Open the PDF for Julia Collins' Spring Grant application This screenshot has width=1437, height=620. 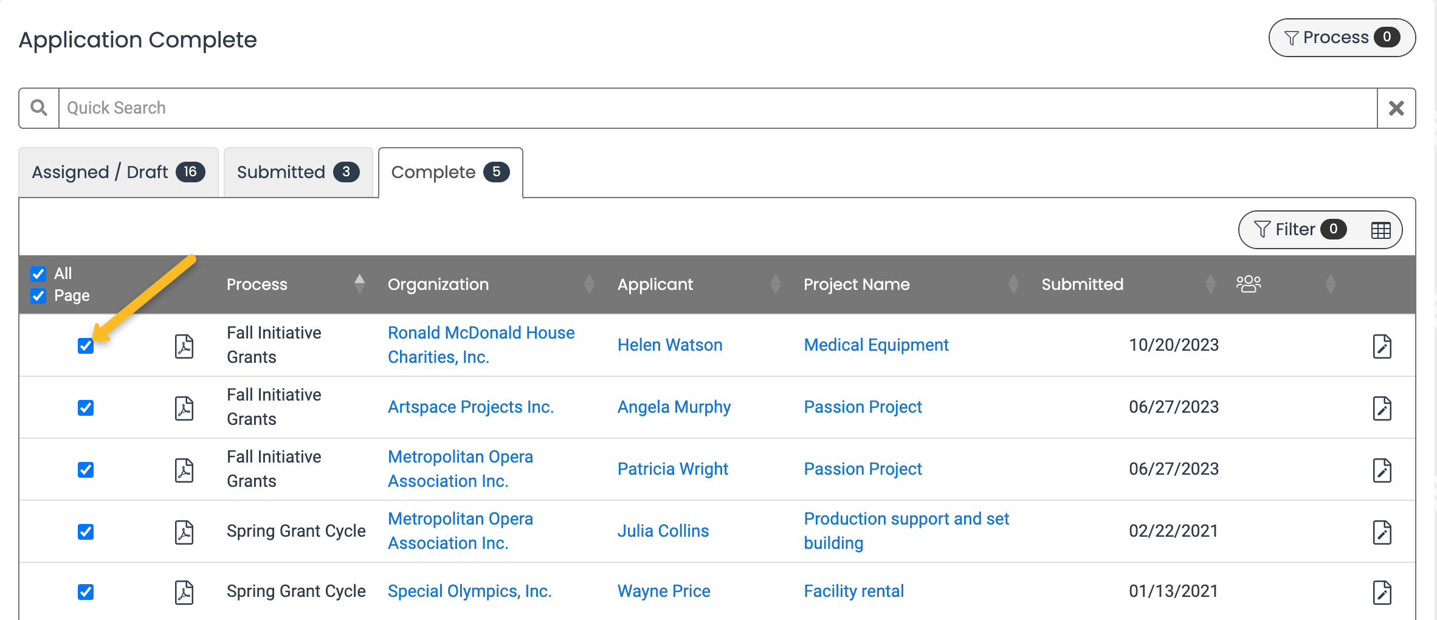click(x=184, y=531)
